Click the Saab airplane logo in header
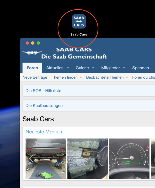The width and height of the screenshot is (155, 188). [x=32, y=53]
